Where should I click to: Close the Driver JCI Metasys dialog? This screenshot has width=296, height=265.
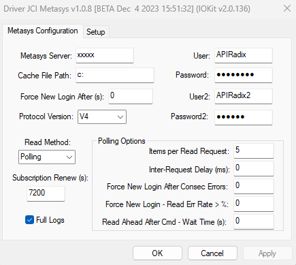coord(287,8)
